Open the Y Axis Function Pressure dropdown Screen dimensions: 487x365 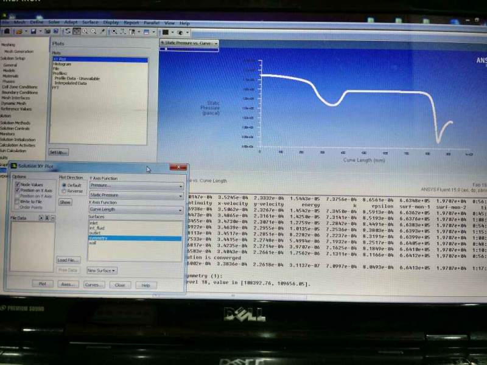(136, 186)
